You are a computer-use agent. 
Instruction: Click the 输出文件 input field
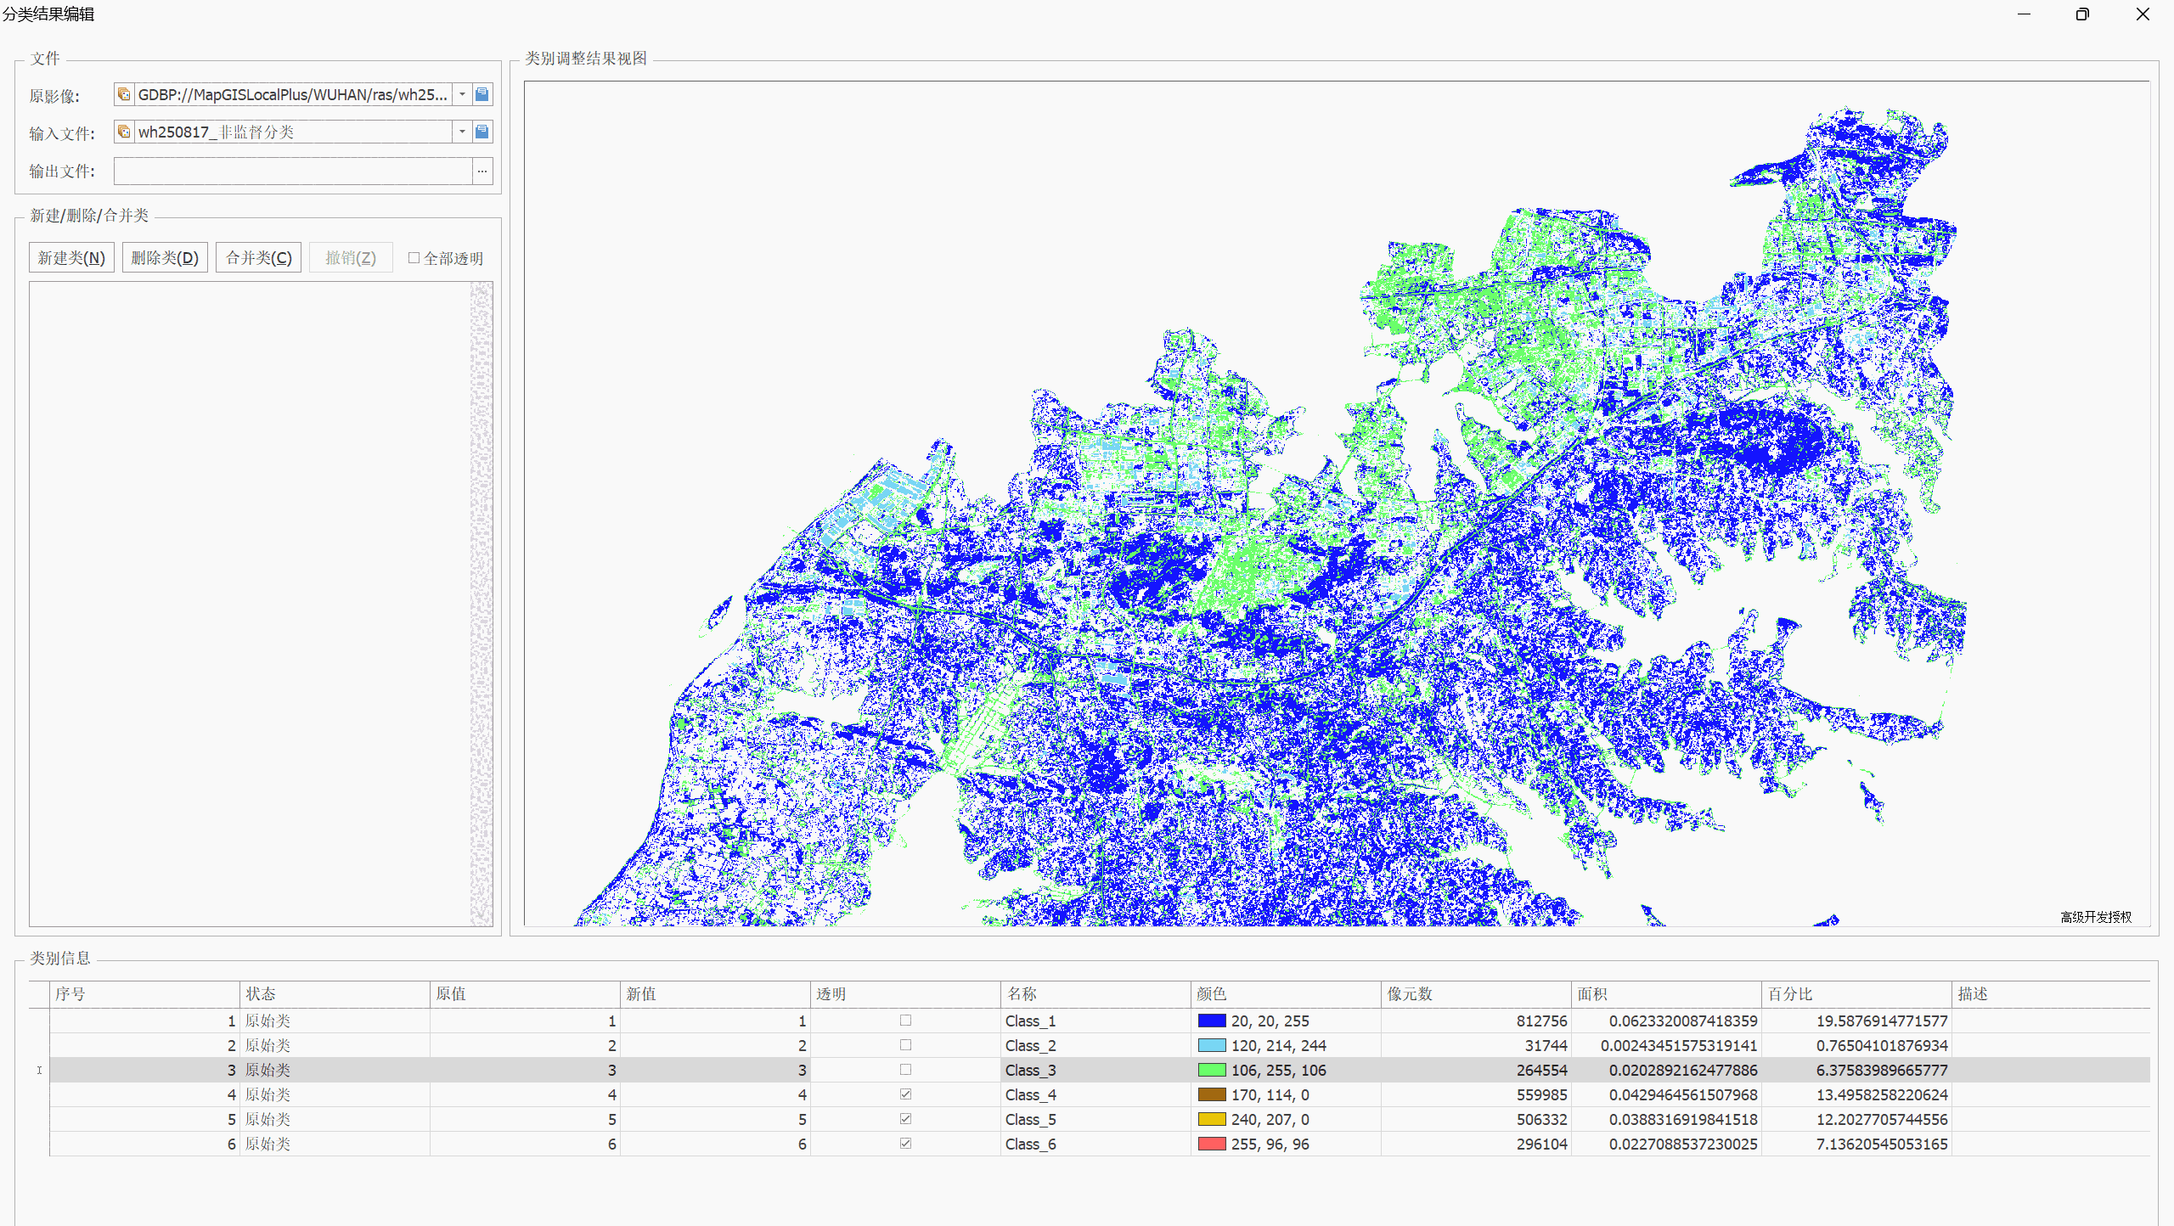(292, 171)
